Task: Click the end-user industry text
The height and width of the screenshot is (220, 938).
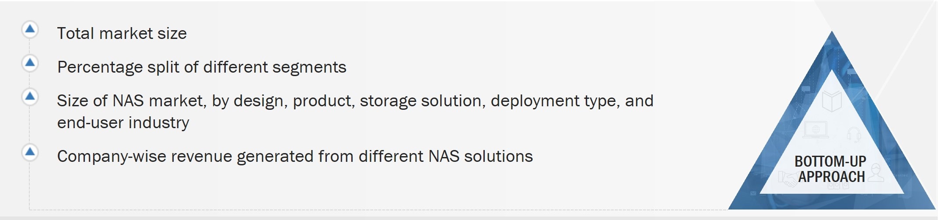Action: (x=123, y=123)
